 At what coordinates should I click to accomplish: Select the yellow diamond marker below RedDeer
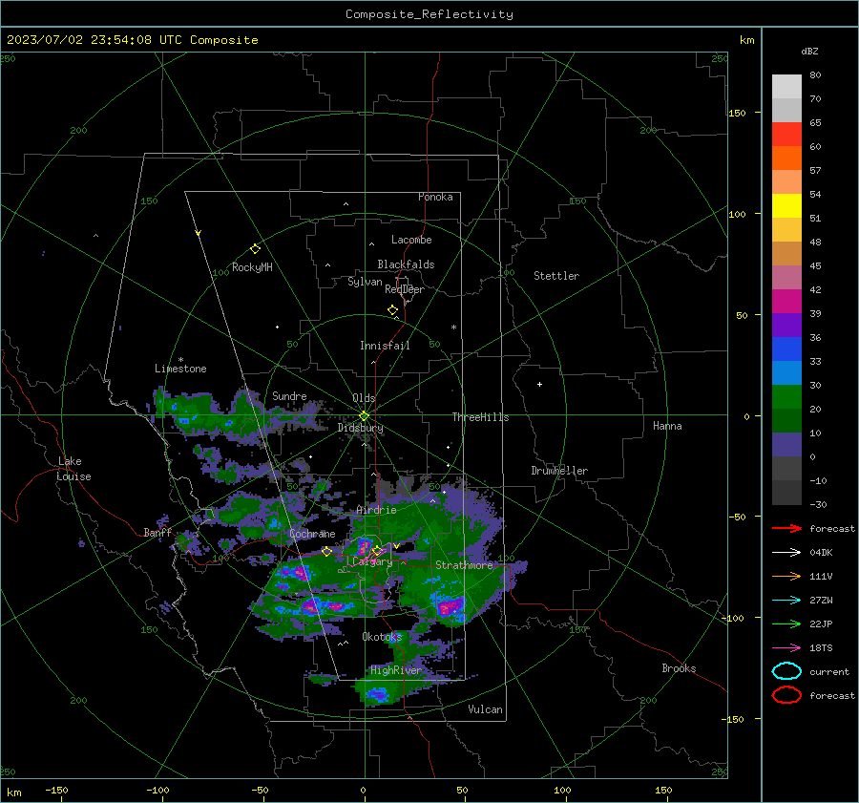pos(393,310)
